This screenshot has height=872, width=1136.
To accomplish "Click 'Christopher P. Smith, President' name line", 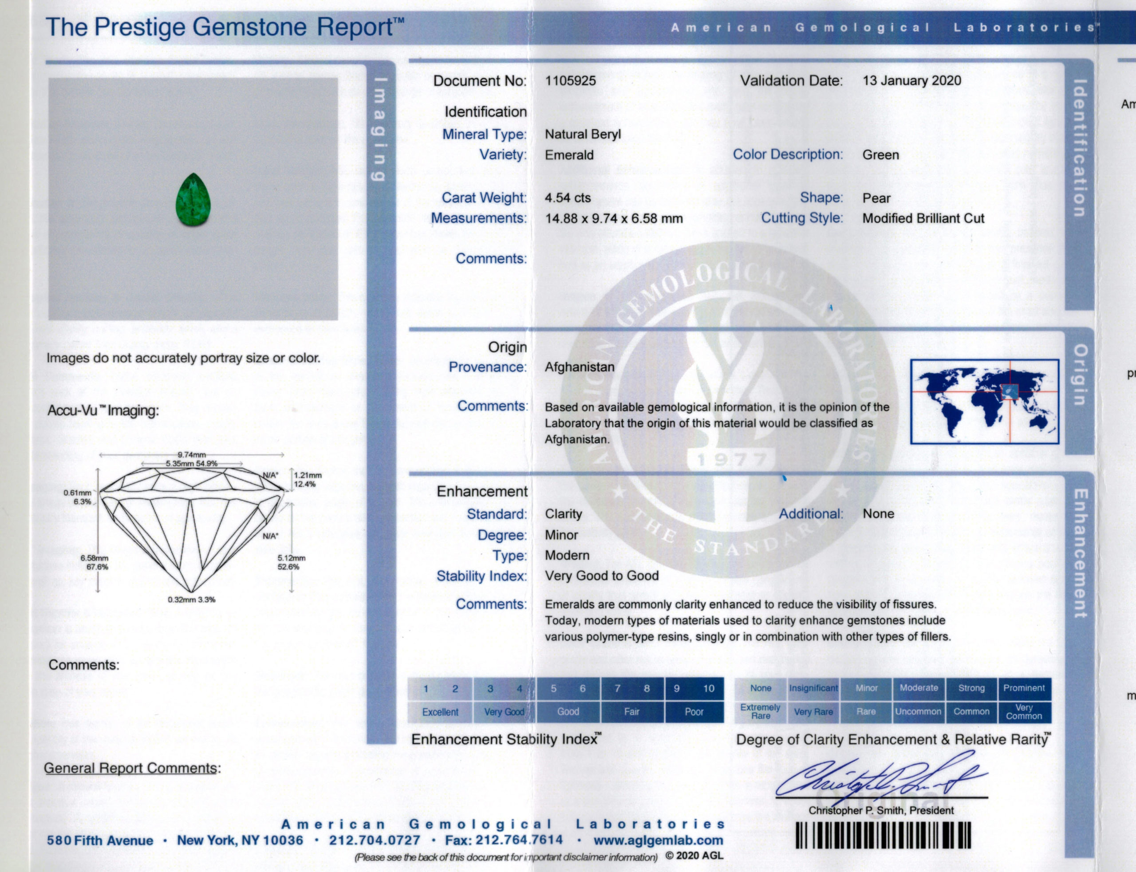I will coord(881,811).
